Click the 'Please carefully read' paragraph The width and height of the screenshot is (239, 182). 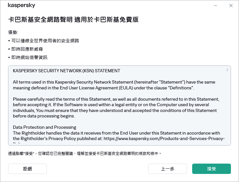click(116, 107)
